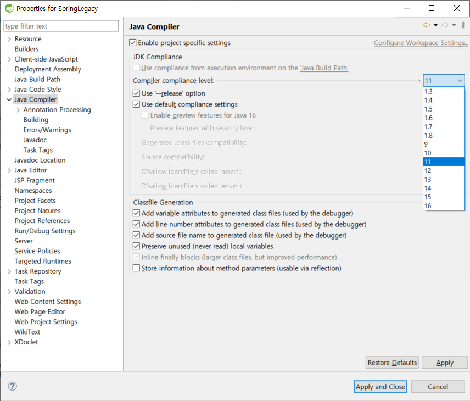Image resolution: width=470 pixels, height=401 pixels.
Task: Open the forward history dropdown arrow
Action: click(x=454, y=25)
